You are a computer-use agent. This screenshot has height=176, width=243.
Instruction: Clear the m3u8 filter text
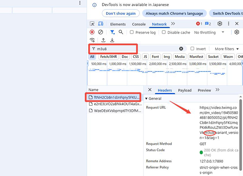pyautogui.click(x=181, y=49)
